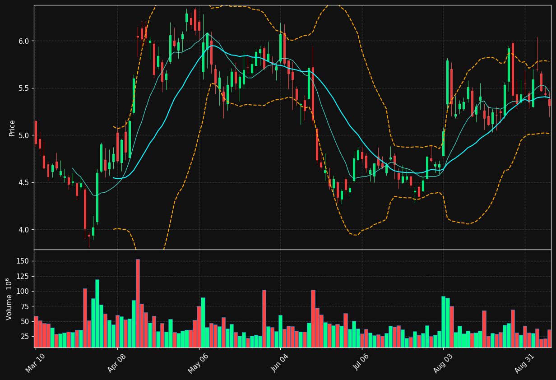The width and height of the screenshot is (556, 380).
Task: Click the tallest green volume bar
Action: tap(97, 314)
